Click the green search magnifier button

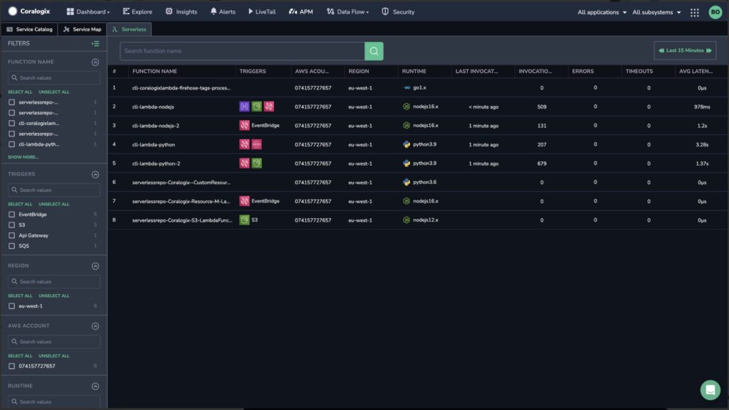coord(374,51)
